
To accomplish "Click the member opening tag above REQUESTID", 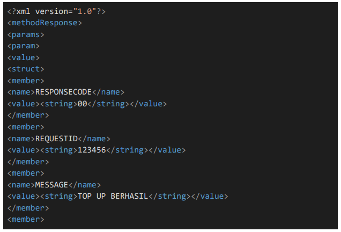I will click(x=26, y=127).
